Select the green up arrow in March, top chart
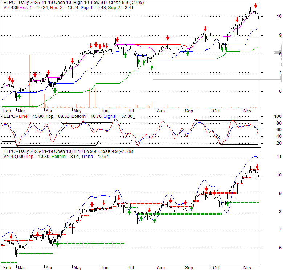This screenshot has width=283, height=270. point(19,96)
